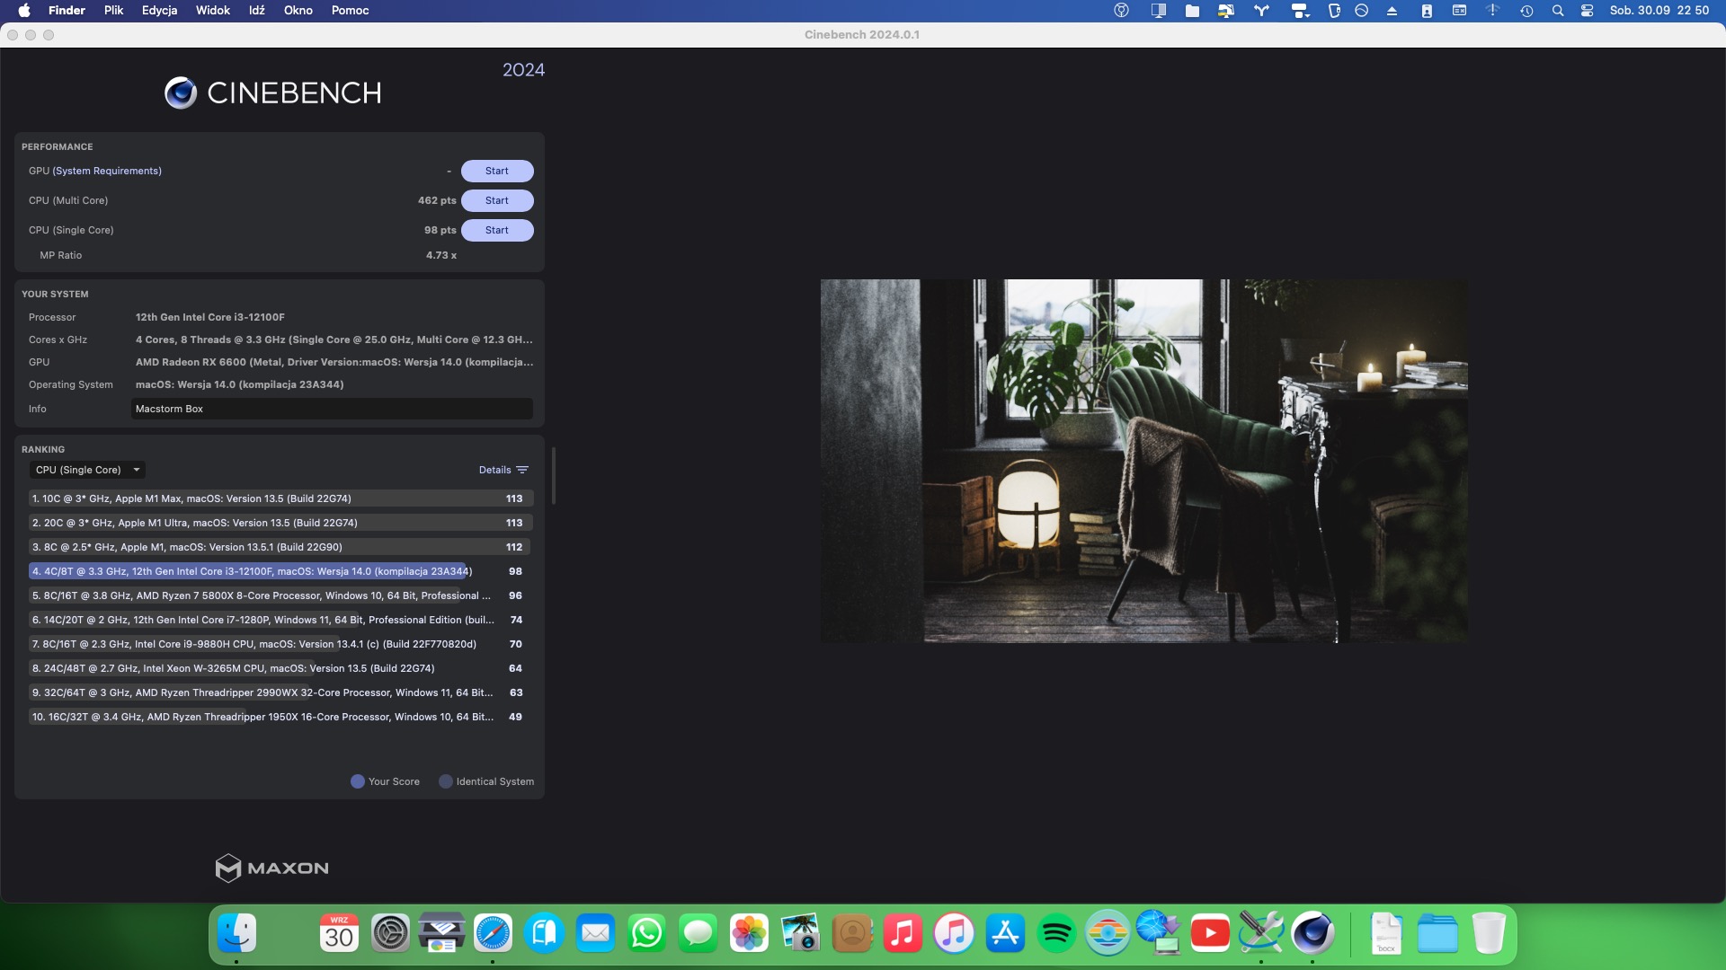Launch WhatsApp from the Dock
Screen dimensions: 1726x970
coord(646,933)
